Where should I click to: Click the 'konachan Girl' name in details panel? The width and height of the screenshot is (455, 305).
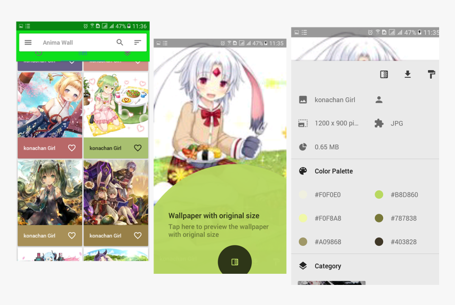pos(335,100)
